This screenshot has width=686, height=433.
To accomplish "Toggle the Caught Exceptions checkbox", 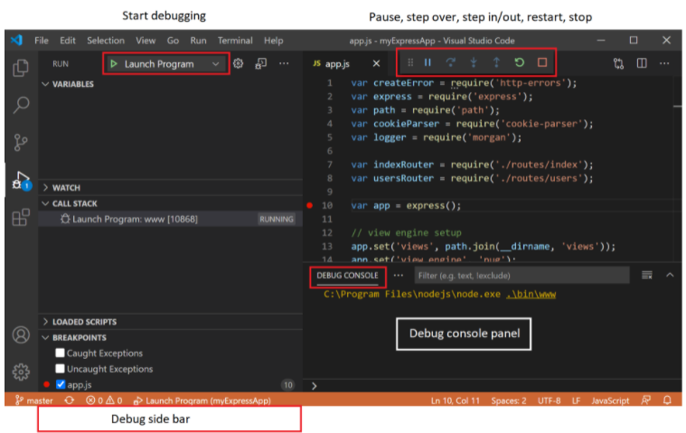I will [x=60, y=353].
